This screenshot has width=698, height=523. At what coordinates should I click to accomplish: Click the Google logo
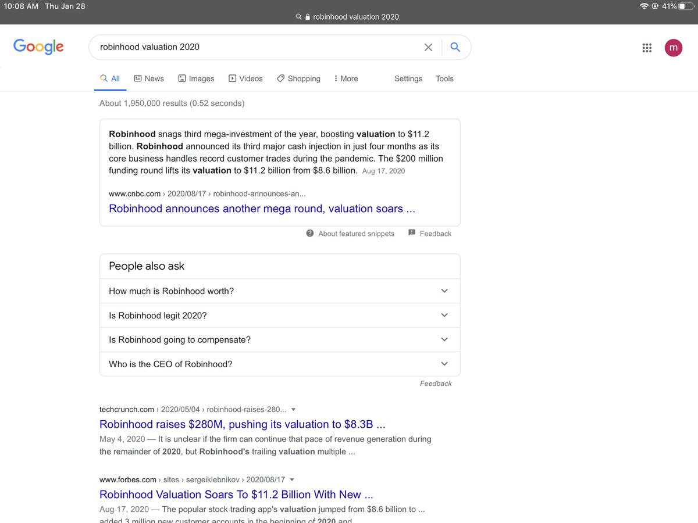point(38,47)
